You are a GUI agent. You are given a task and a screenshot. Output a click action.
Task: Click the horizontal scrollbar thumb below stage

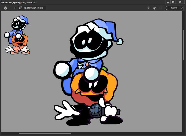45,134
